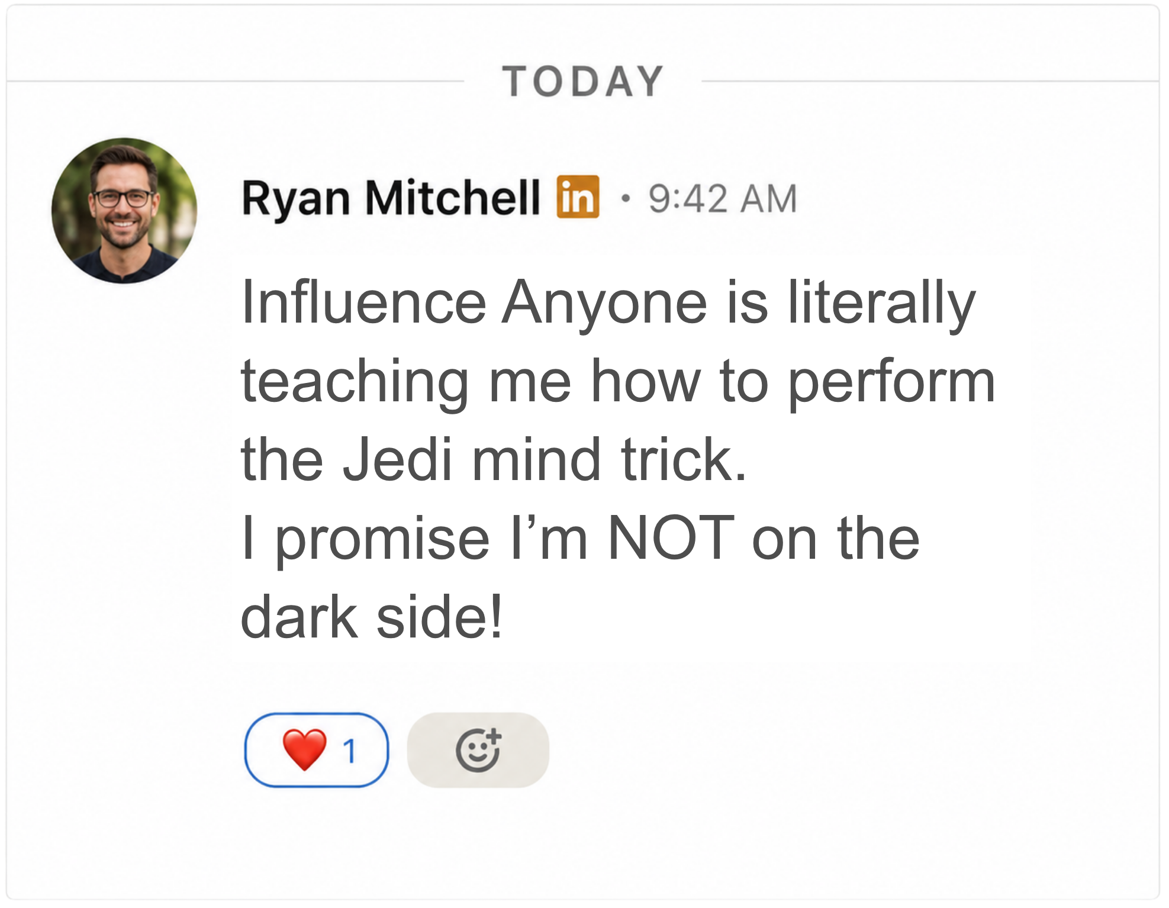Click the red heart emoji

pos(304,749)
